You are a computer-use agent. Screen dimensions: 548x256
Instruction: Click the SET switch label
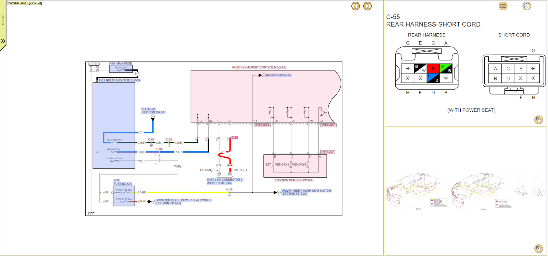coord(268,164)
